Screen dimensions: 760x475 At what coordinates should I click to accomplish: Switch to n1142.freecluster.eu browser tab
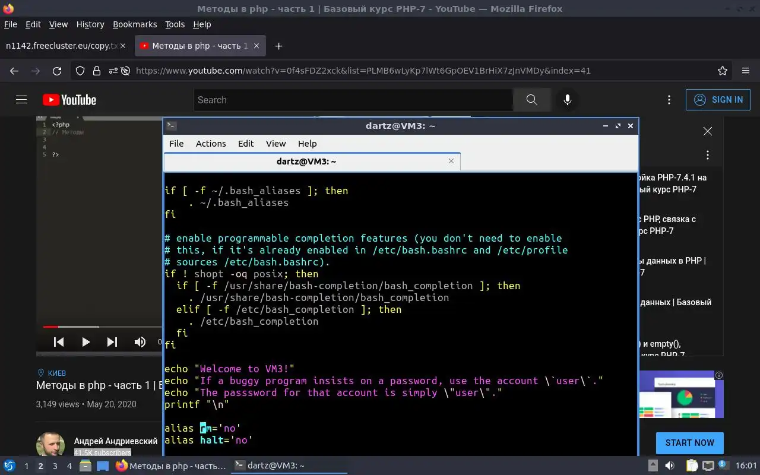pos(66,46)
